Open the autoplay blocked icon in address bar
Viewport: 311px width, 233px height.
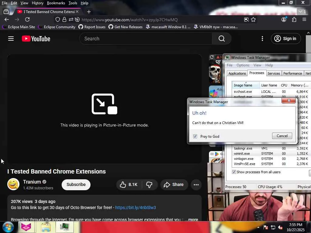pyautogui.click(x=77, y=20)
